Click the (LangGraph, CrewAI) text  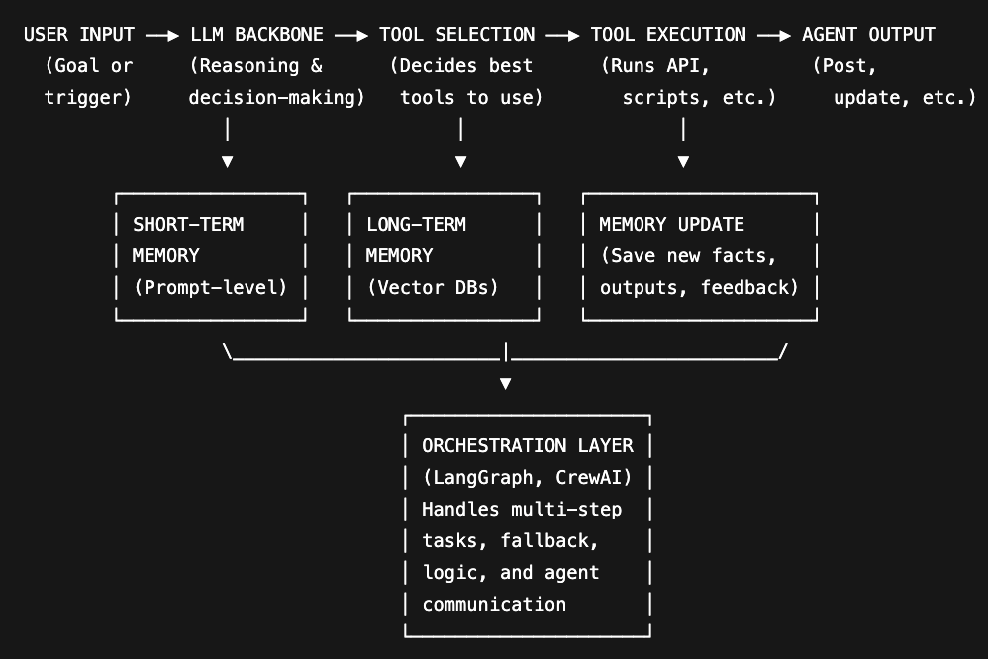[527, 477]
